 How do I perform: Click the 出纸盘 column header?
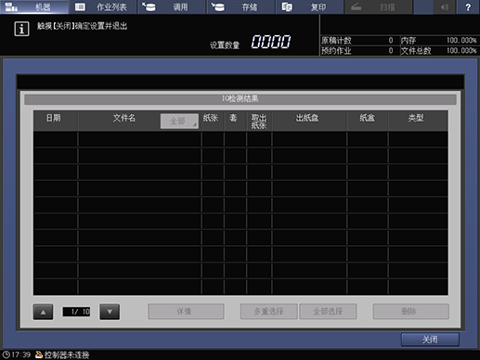309,121
